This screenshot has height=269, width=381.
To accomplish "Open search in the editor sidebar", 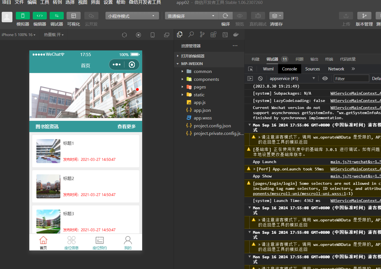I will click(x=191, y=34).
